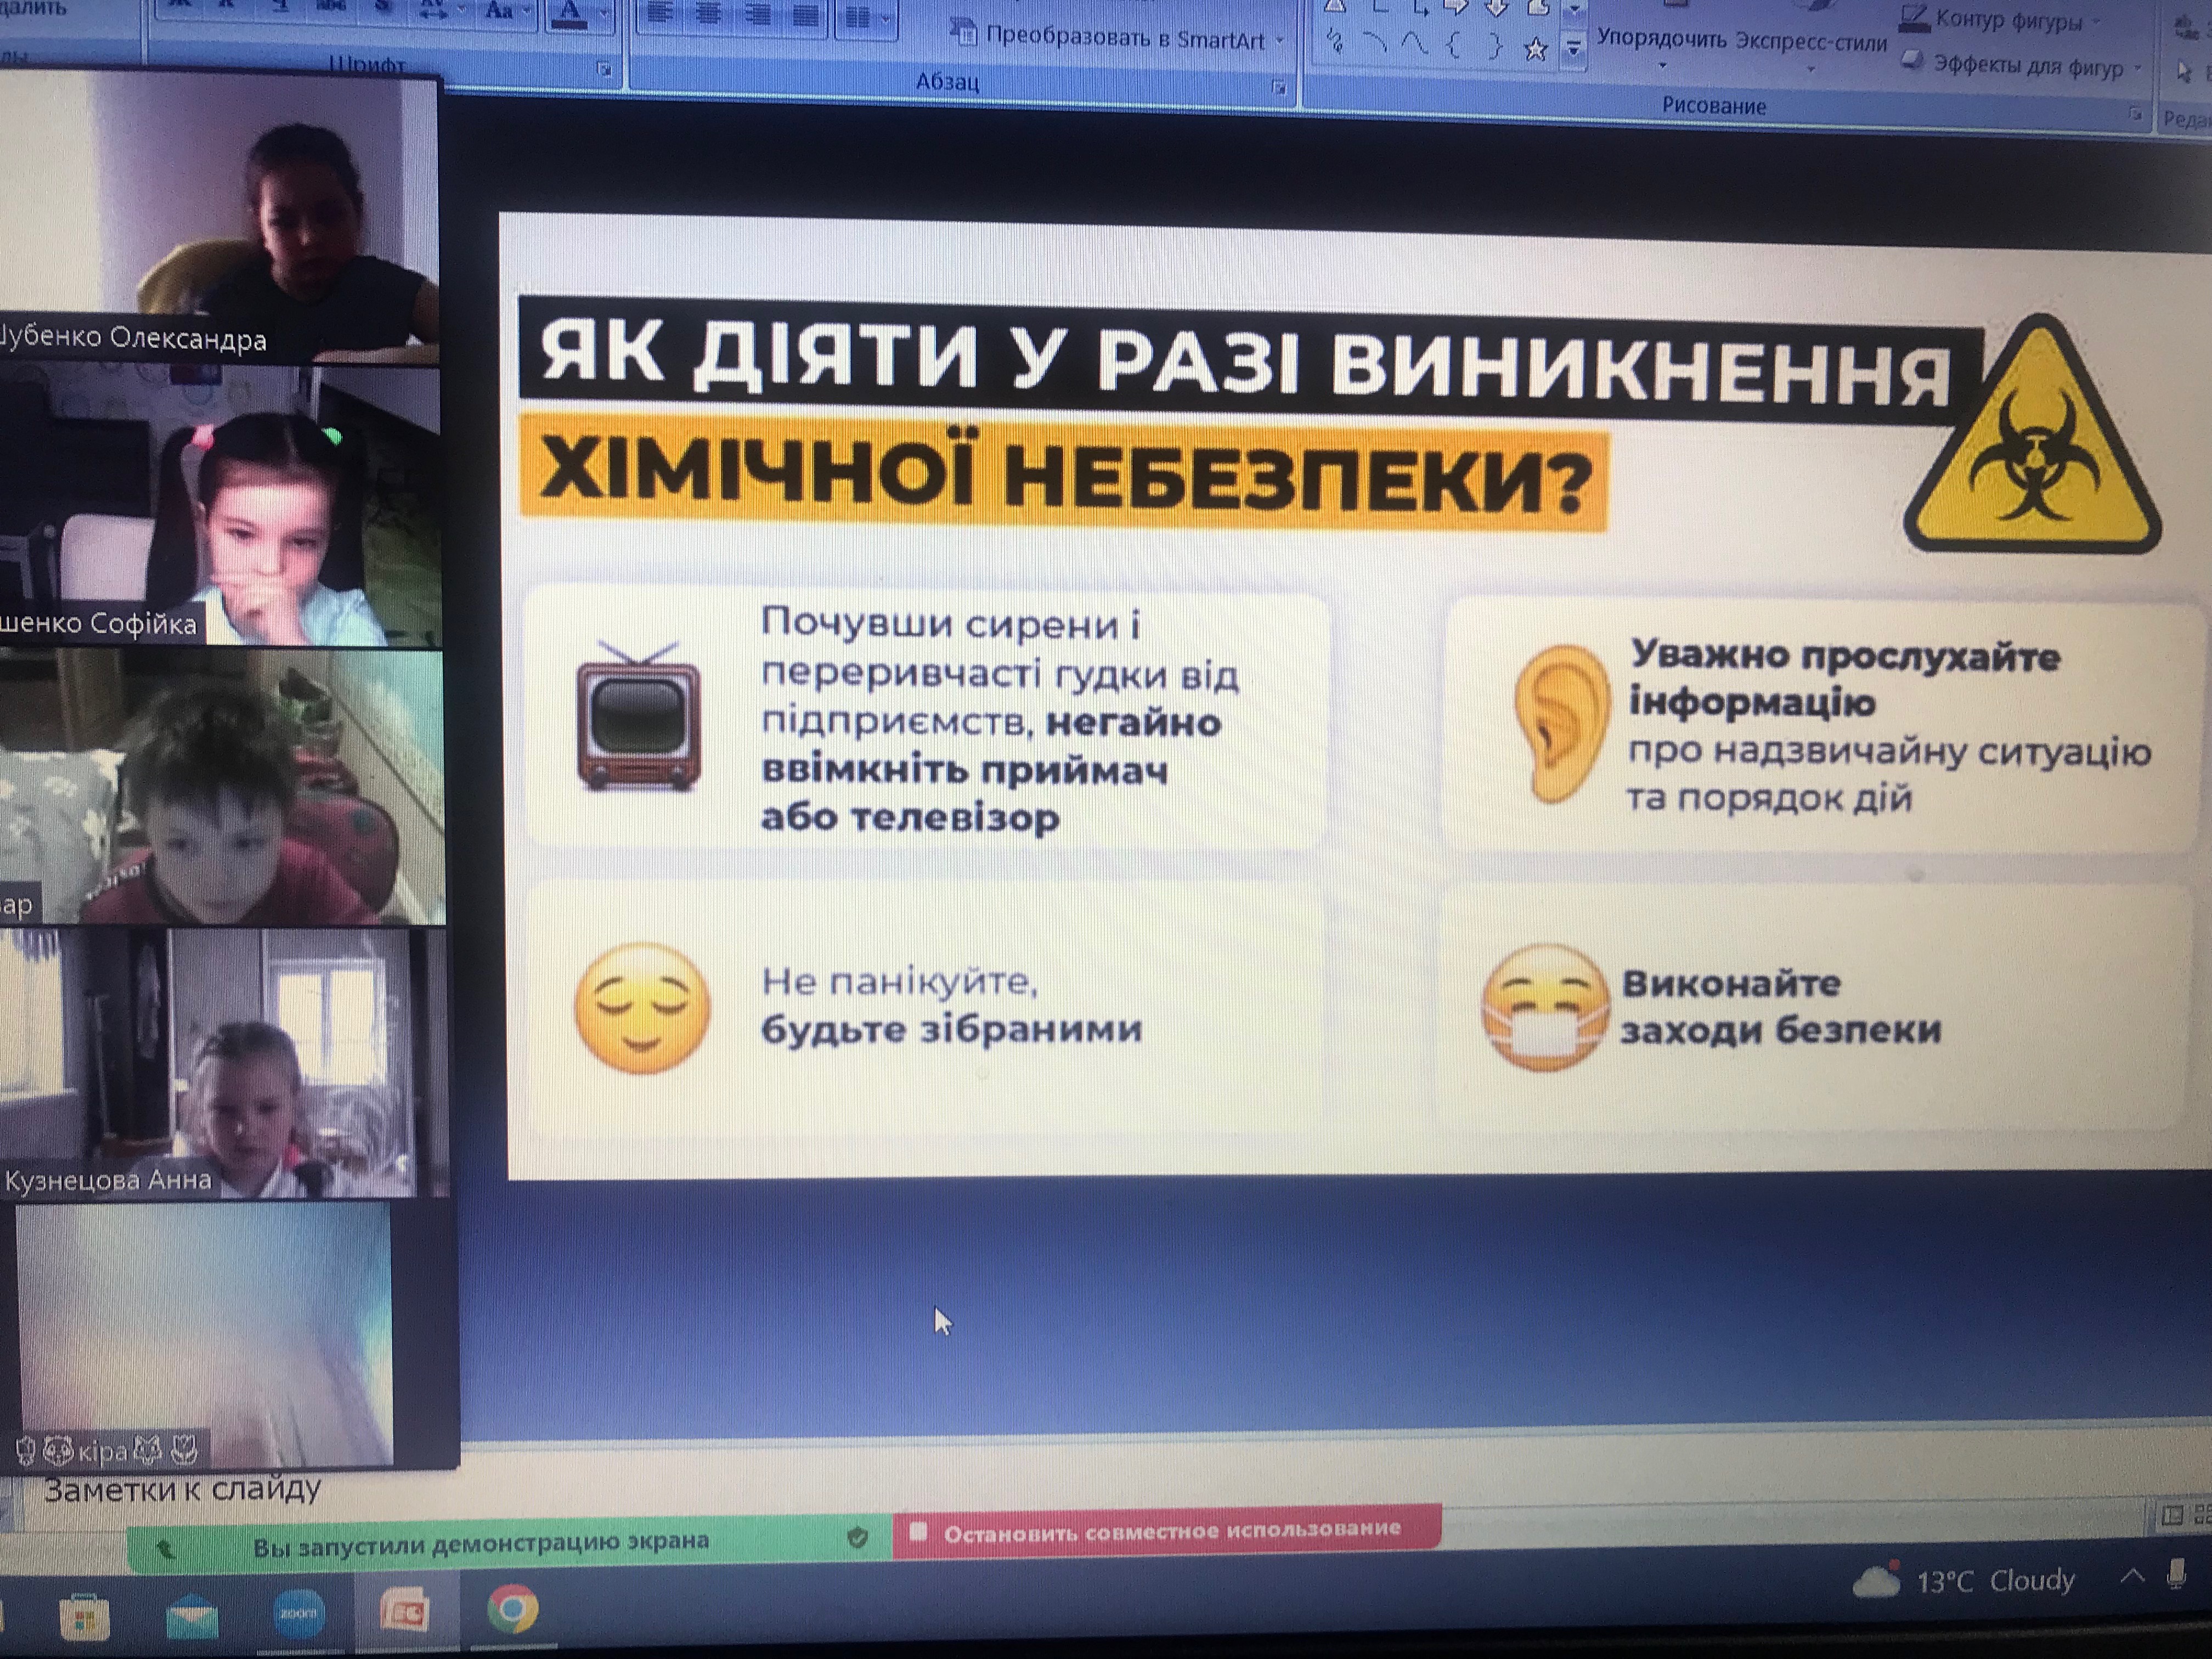Click the star shape in shapes gallery
The image size is (2212, 1659).
coord(1536,48)
